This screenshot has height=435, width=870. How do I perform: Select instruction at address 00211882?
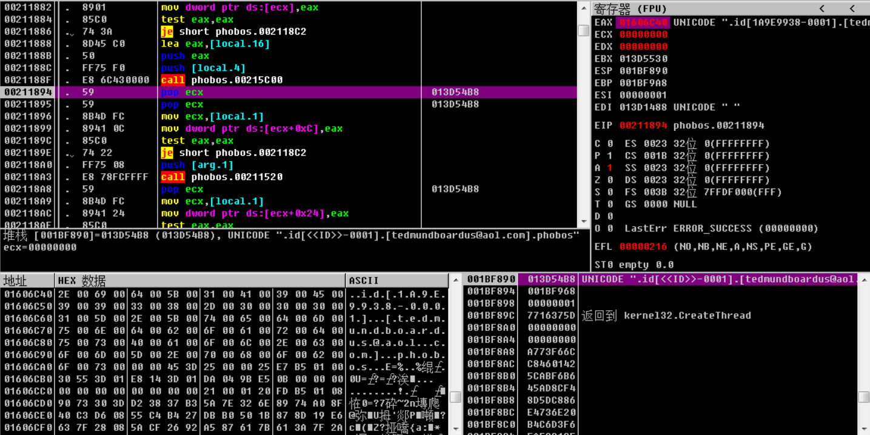[288, 7]
